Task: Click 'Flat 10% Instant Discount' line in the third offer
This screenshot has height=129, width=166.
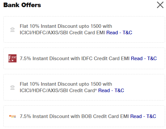Action: click(x=66, y=84)
